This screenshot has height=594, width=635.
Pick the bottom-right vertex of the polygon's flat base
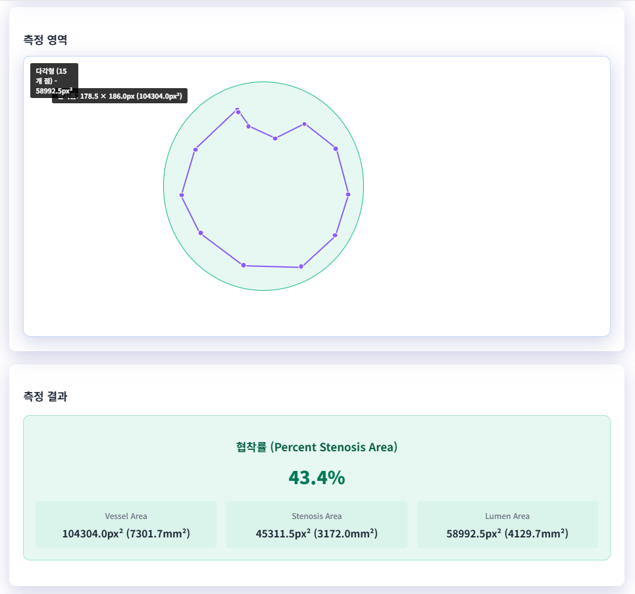coord(301,266)
